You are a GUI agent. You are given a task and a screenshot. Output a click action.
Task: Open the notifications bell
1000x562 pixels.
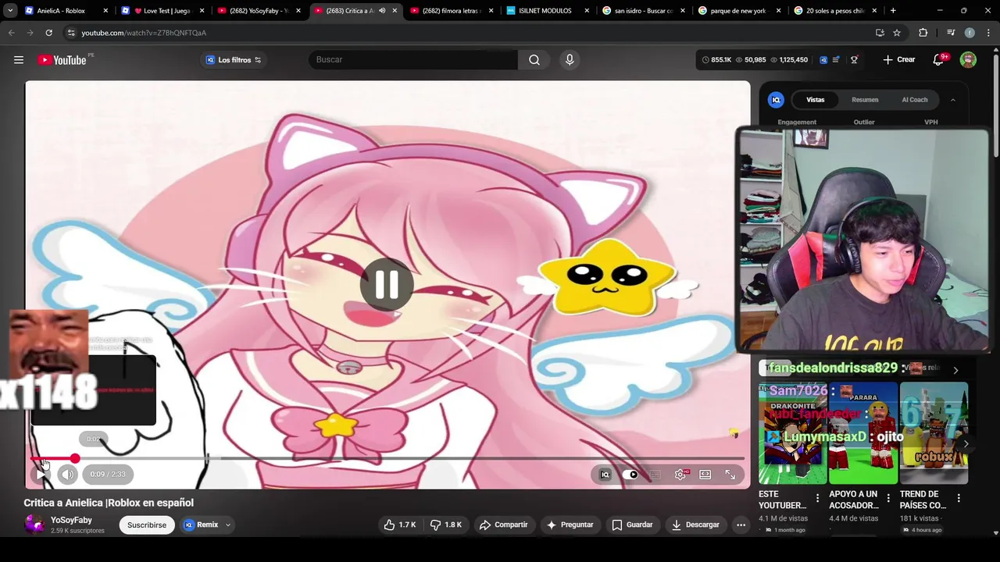(939, 60)
